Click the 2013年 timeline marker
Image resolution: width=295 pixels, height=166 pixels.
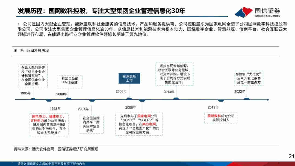coord(177,100)
